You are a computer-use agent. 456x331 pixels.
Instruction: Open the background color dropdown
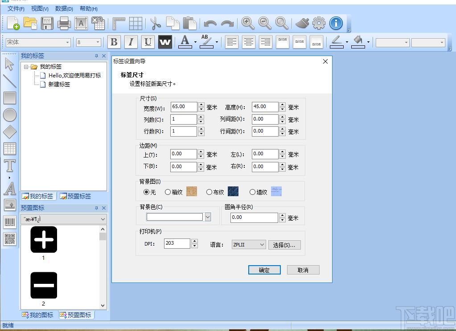208,217
